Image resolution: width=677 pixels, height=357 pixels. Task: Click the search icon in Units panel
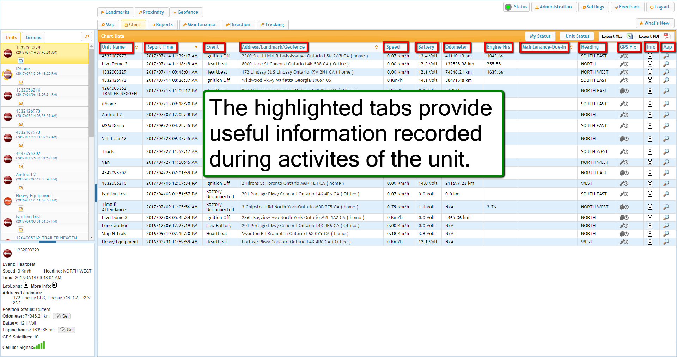(86, 37)
